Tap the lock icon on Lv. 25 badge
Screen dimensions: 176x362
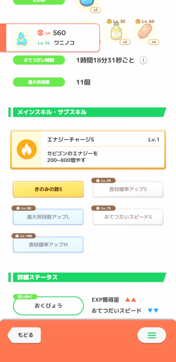coord(98,181)
